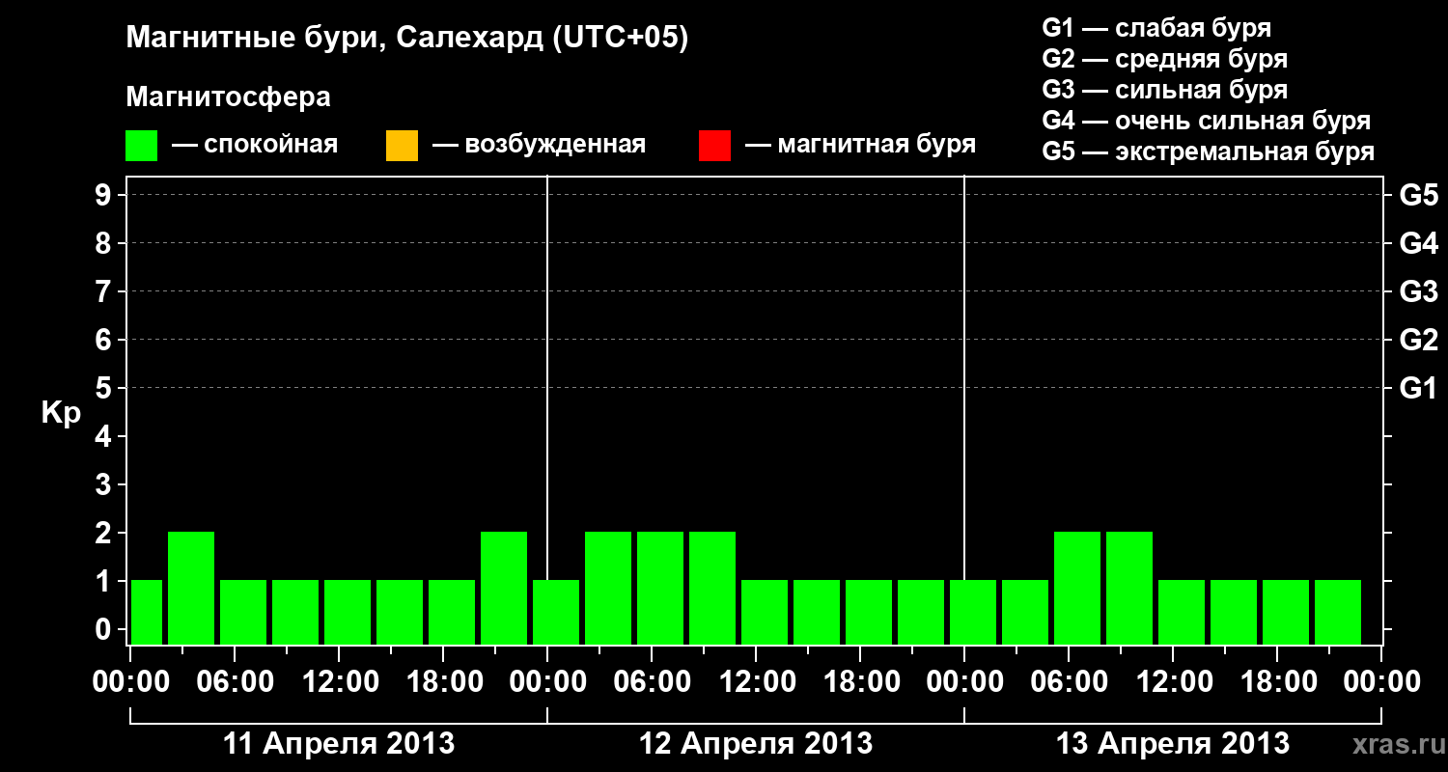Image resolution: width=1448 pixels, height=772 pixels.
Task: Click the orange "возбужденная" legend swatch
Action: [402, 146]
